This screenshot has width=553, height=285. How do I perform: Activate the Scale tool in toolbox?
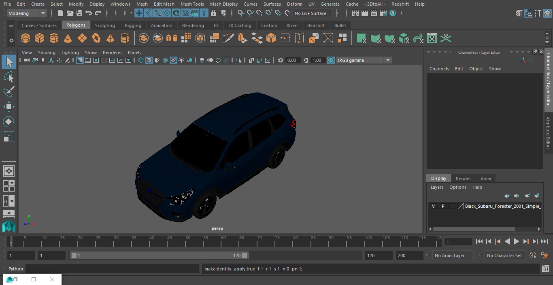click(x=9, y=137)
